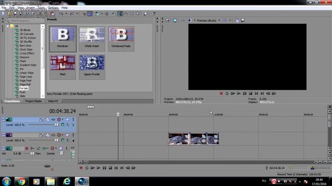
Task: Solo video track 1
Action: pos(73,119)
